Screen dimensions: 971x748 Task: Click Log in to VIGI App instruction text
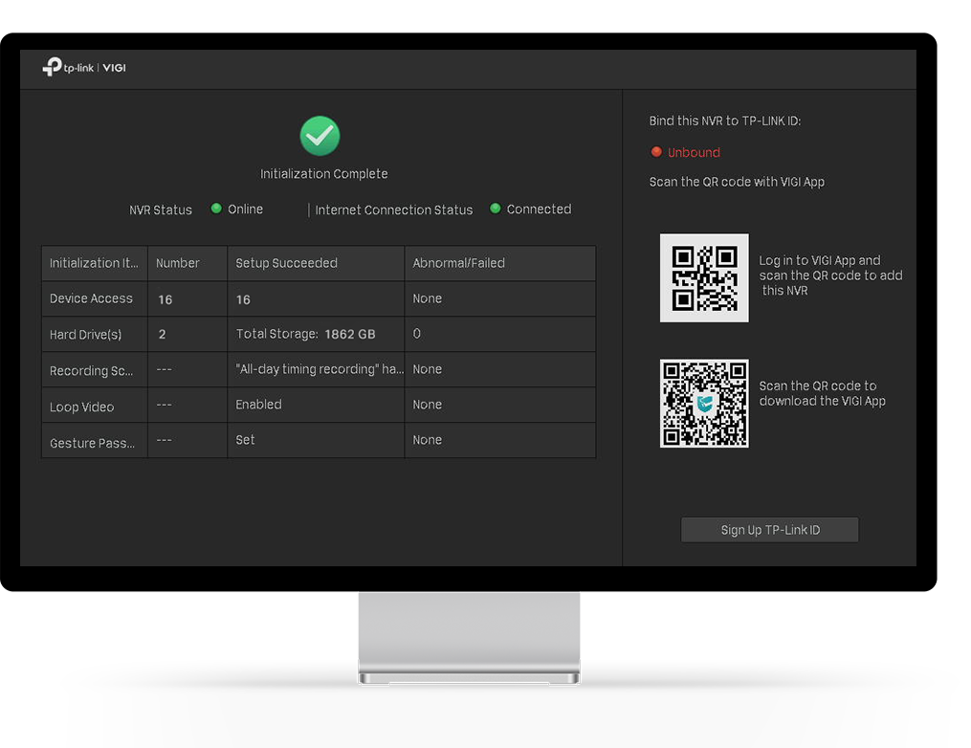click(x=830, y=275)
